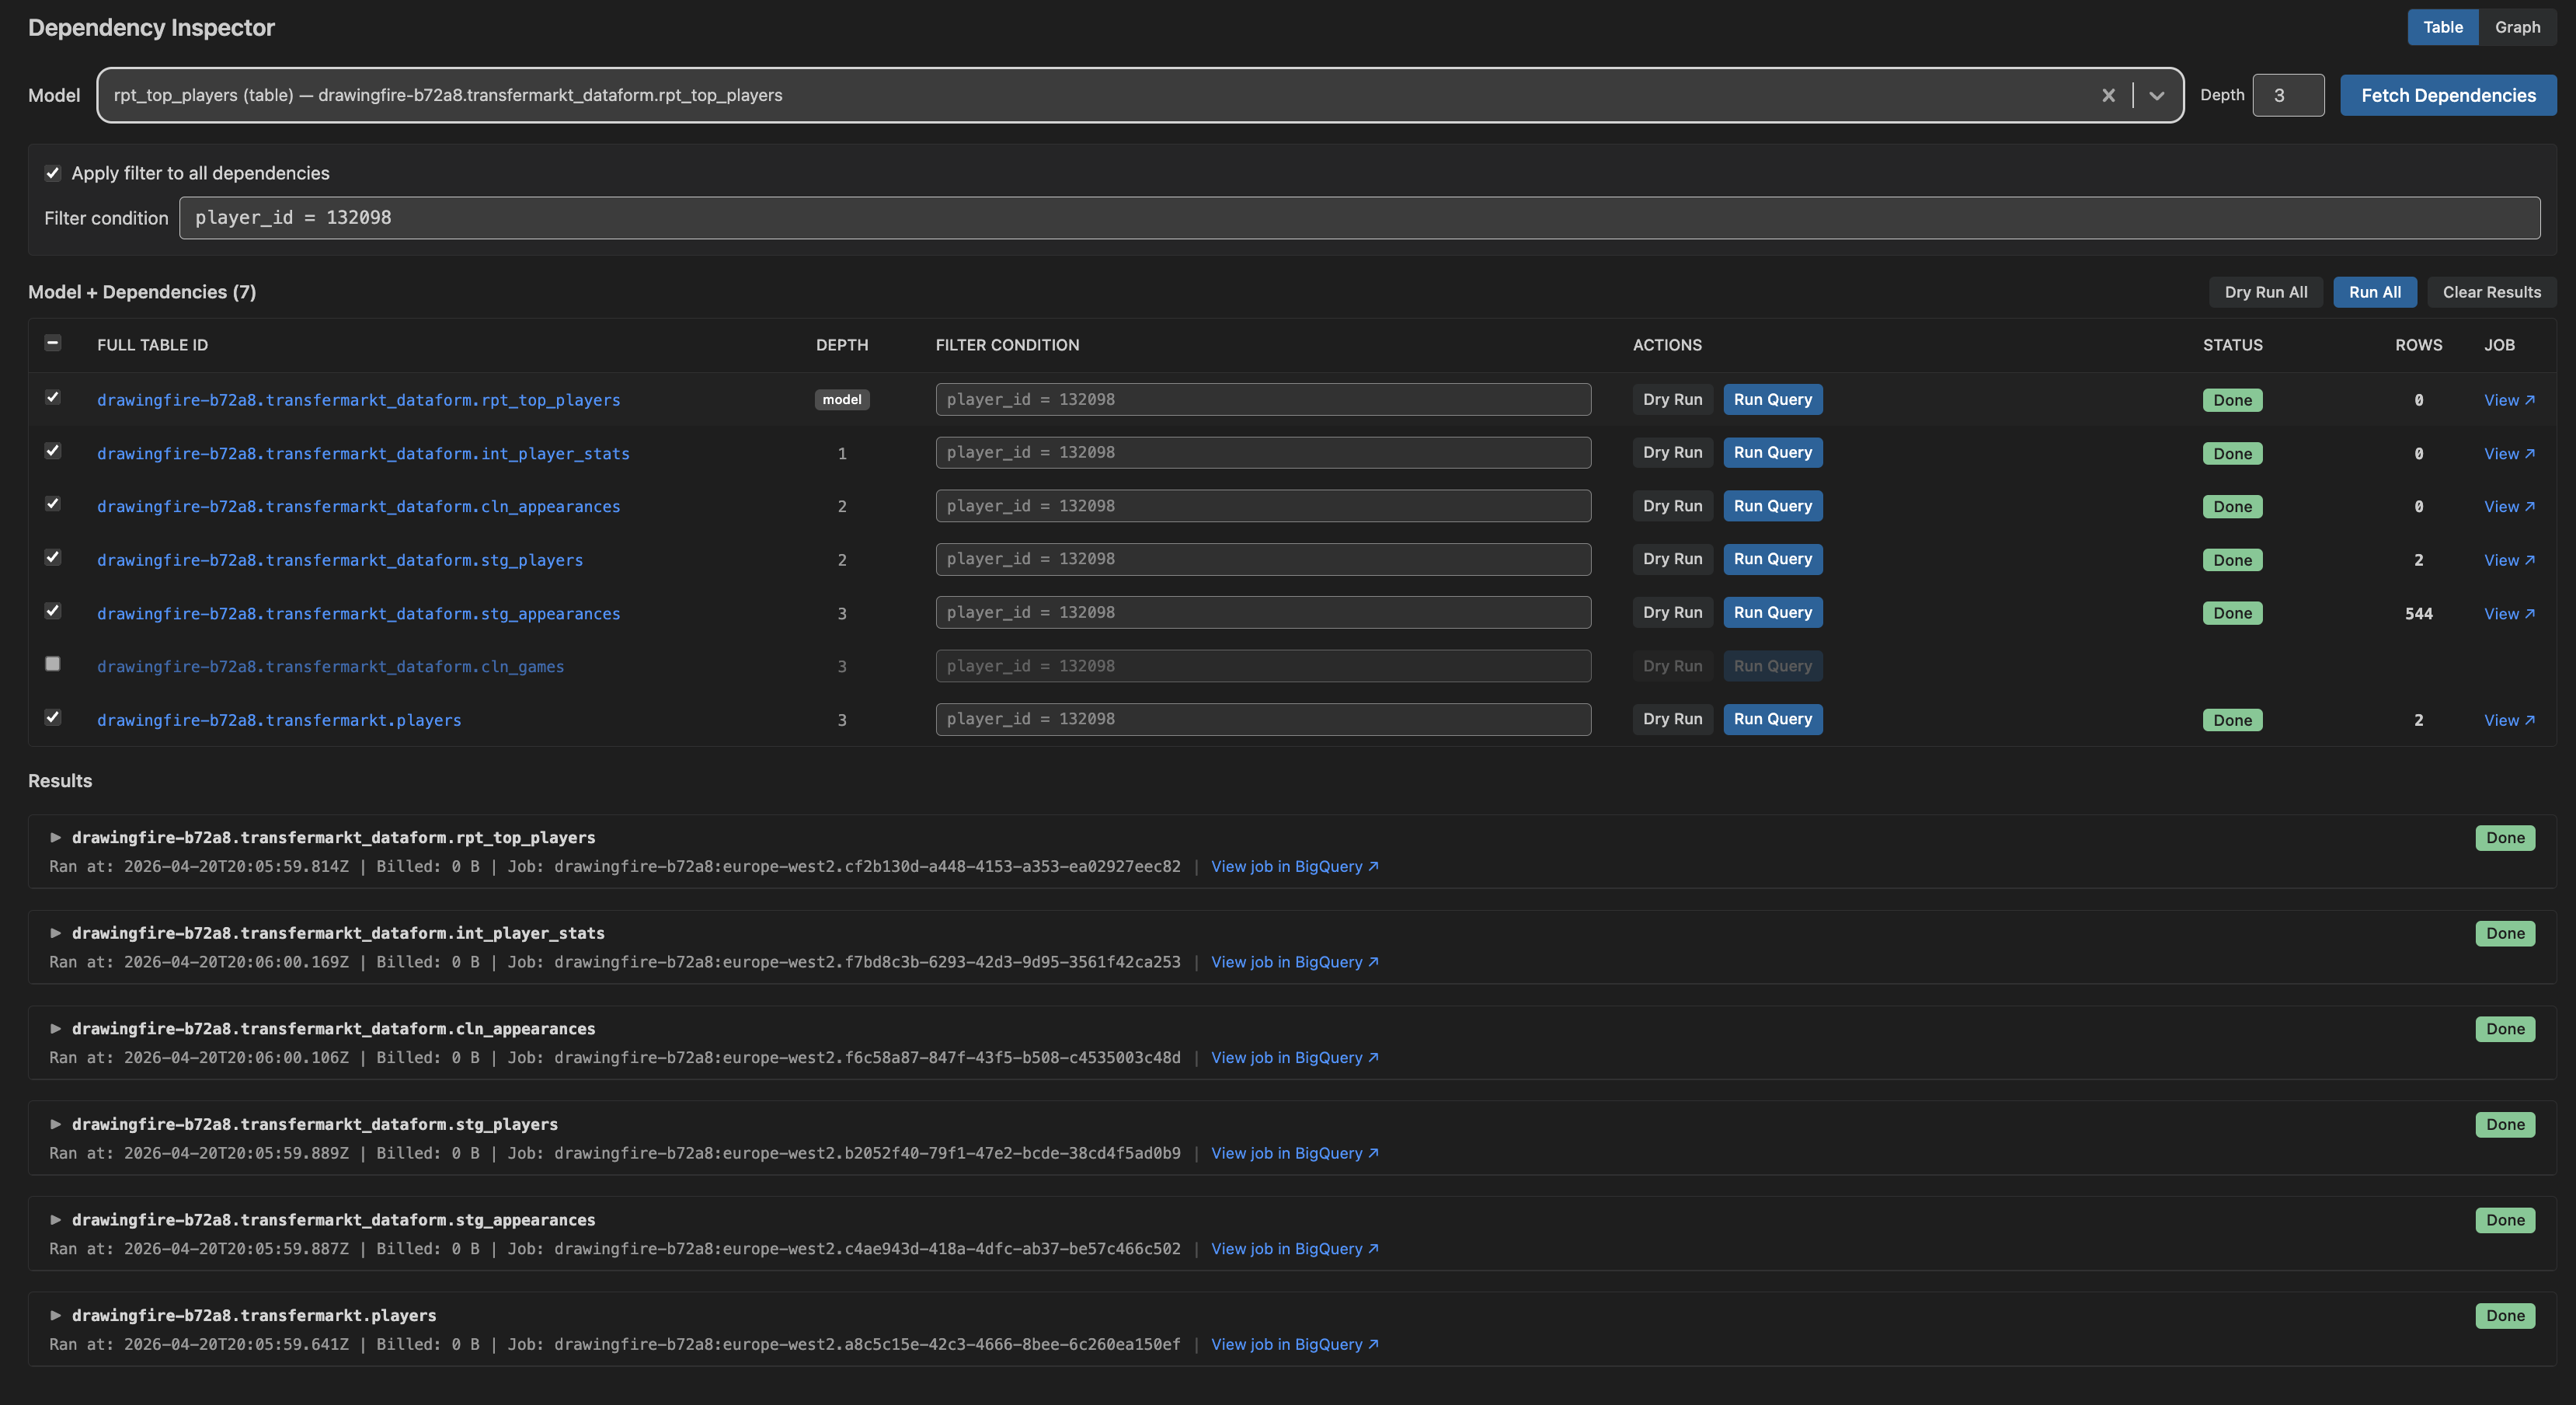Image resolution: width=2576 pixels, height=1405 pixels.
Task: Click the main Filter condition input
Action: [x=1359, y=218]
